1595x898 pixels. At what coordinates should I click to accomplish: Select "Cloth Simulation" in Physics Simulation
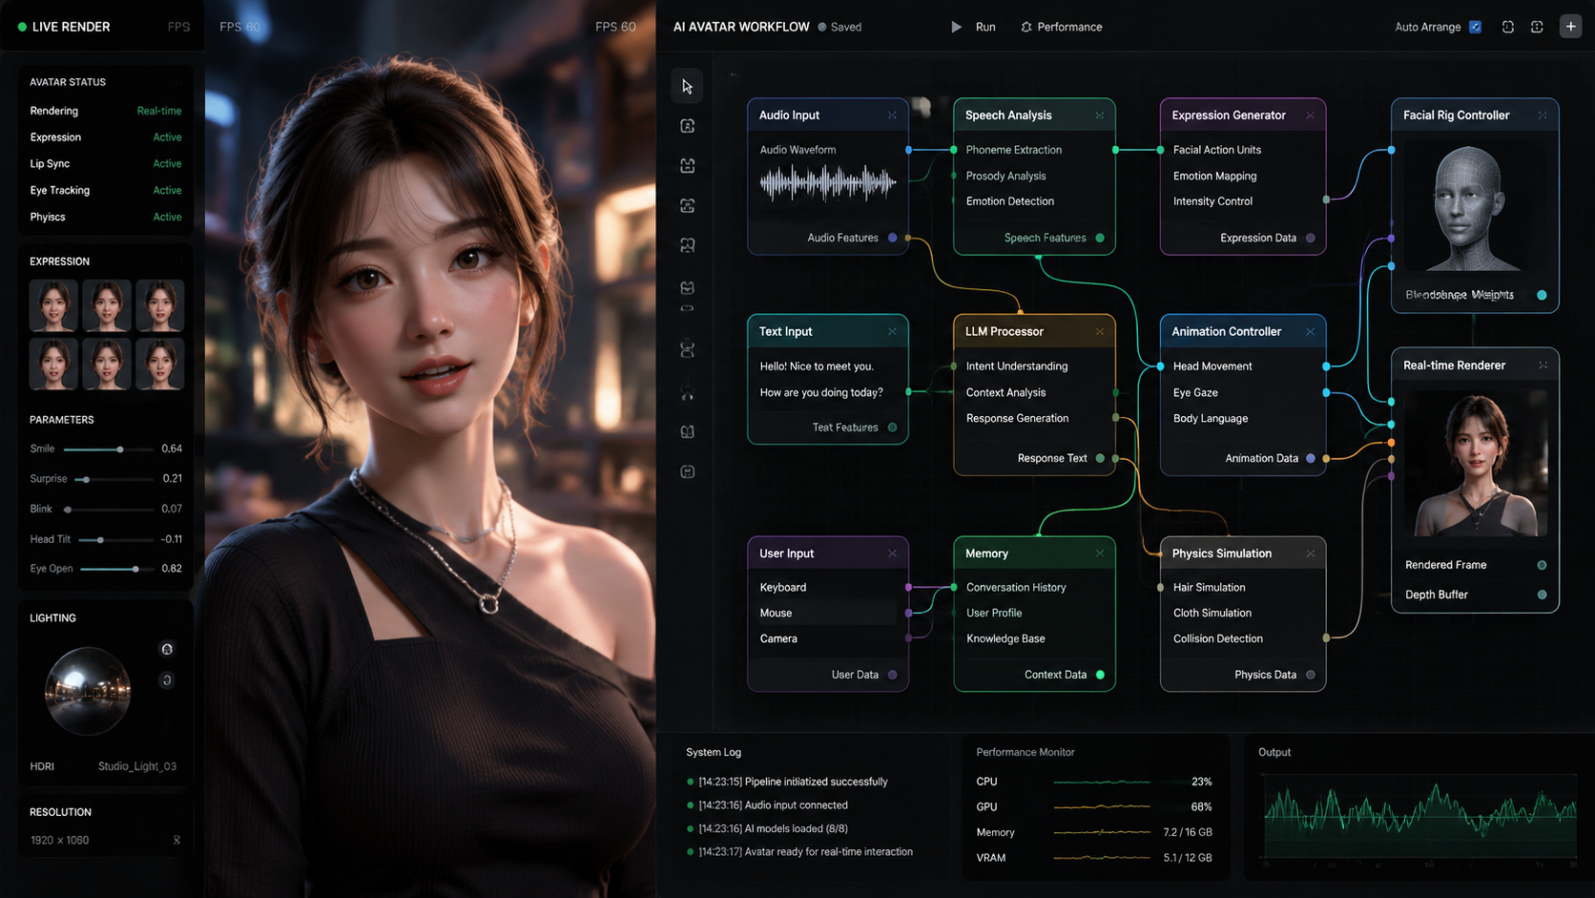coord(1212,613)
